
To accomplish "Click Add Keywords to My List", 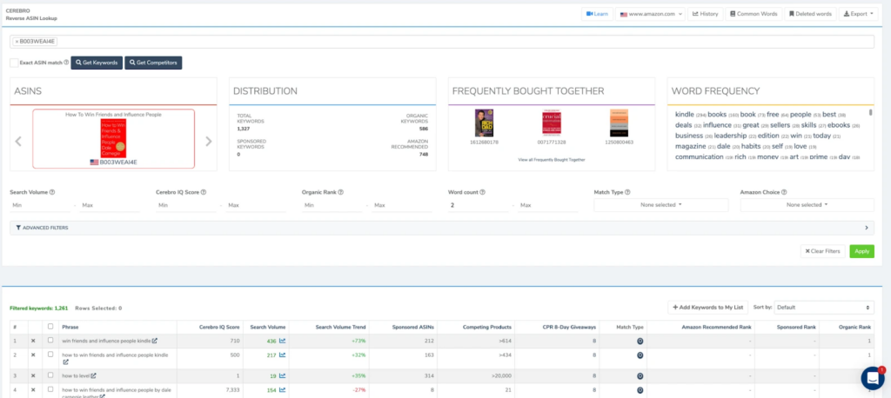I will (x=708, y=307).
